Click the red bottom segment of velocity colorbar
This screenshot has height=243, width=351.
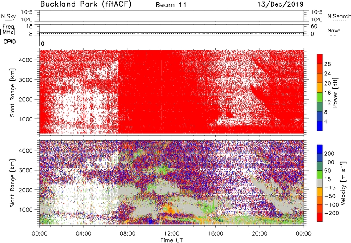tap(320, 217)
